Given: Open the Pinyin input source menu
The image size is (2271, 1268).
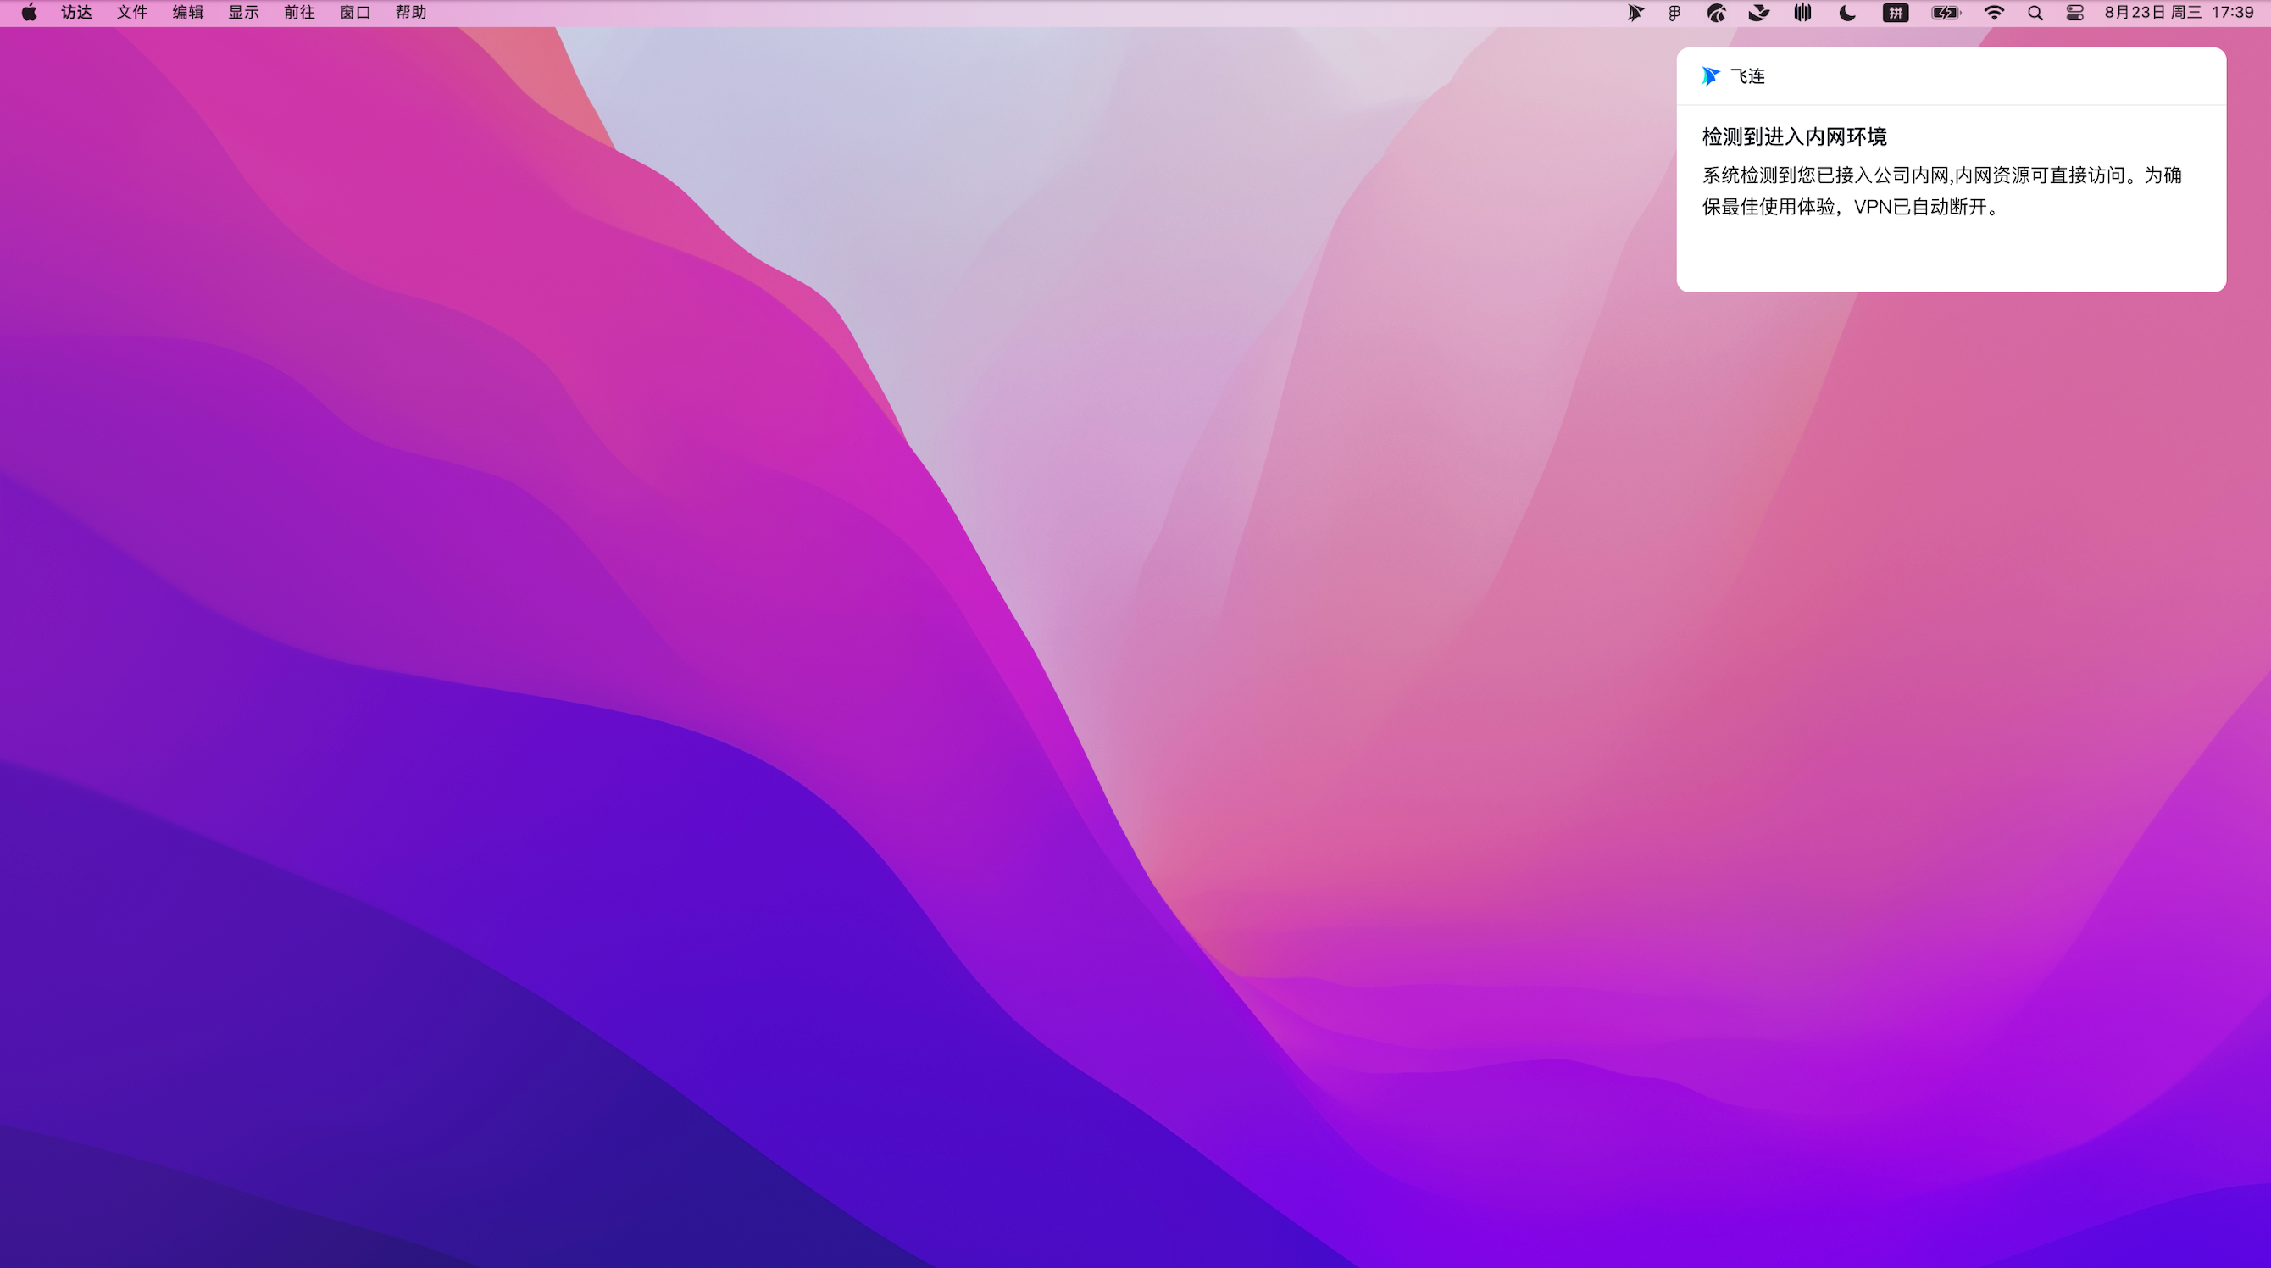Looking at the screenshot, I should coord(1896,13).
